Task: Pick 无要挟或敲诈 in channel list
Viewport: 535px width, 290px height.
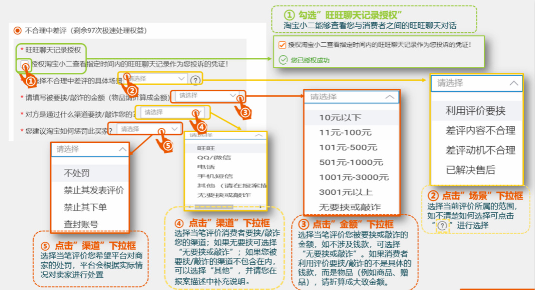Action: coord(225,195)
